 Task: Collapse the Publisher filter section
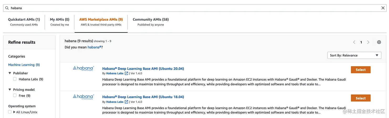pos(10,73)
